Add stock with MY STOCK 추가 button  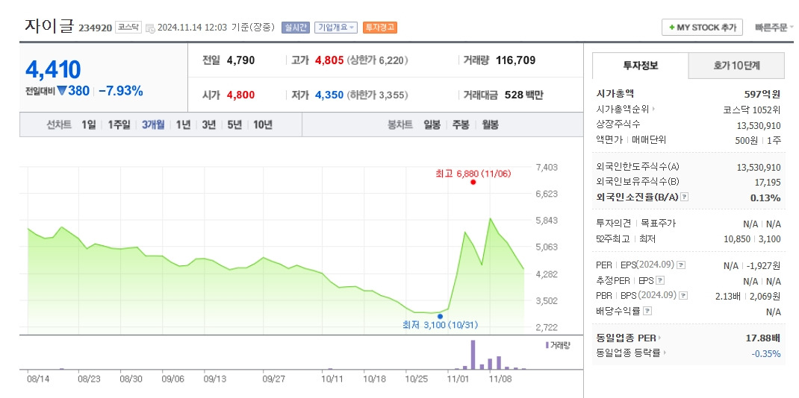pos(702,28)
